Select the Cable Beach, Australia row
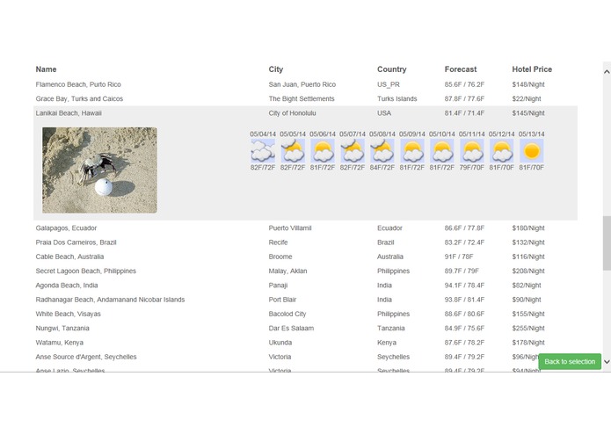 (x=306, y=257)
